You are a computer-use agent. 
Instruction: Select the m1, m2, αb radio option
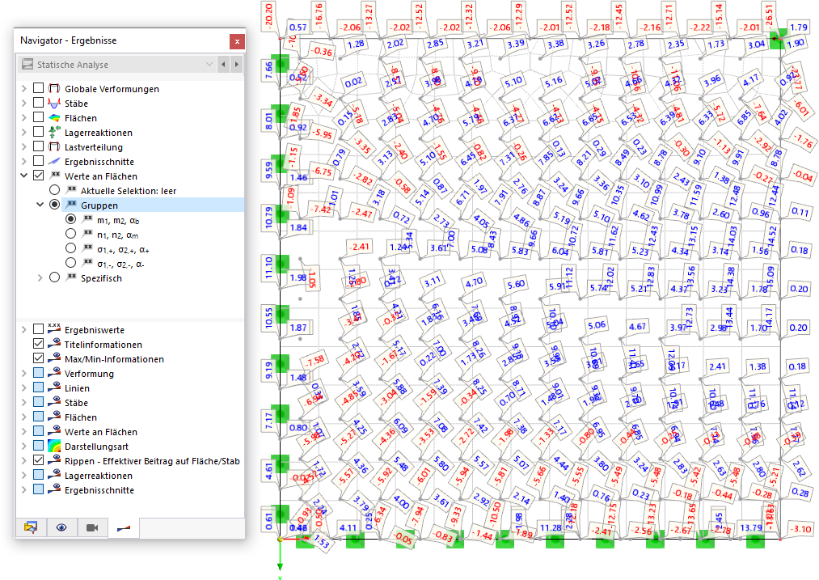[70, 219]
